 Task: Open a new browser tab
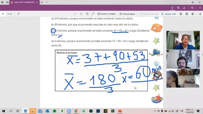(42, 2)
